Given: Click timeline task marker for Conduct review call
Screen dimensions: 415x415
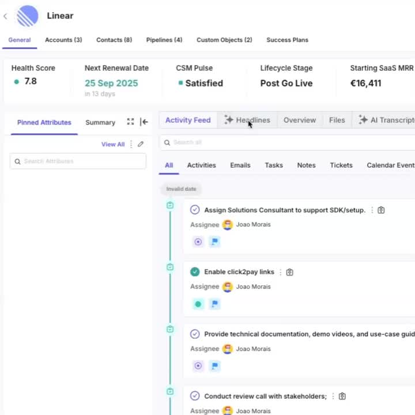Looking at the screenshot, I should tap(170, 391).
